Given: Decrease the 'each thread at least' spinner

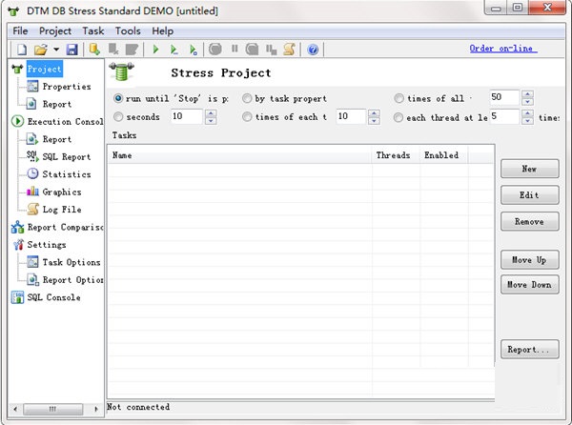Looking at the screenshot, I should tap(527, 121).
